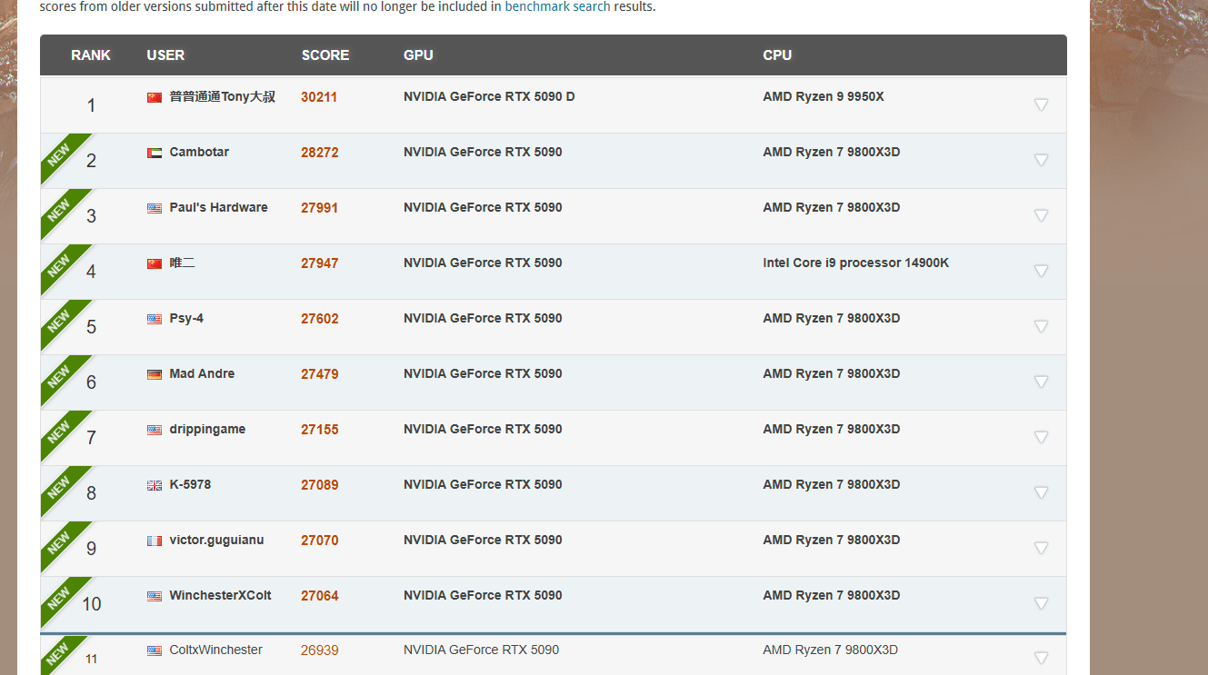The height and width of the screenshot is (675, 1208).
Task: Expand the WinchesterXColt result details arrow
Action: point(1042,603)
